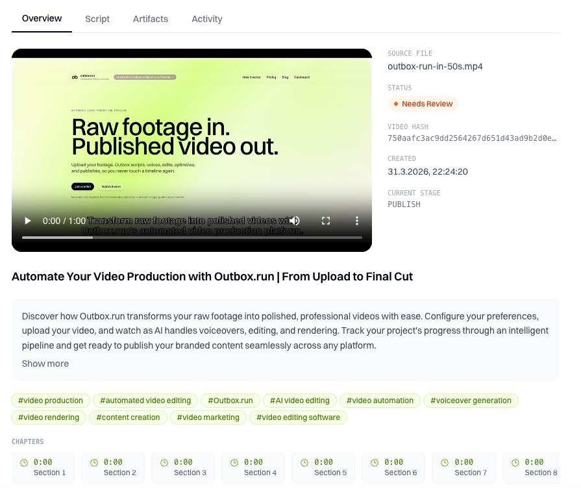Jump to Section 5 chapter
This screenshot has width=581, height=494.
tap(323, 467)
